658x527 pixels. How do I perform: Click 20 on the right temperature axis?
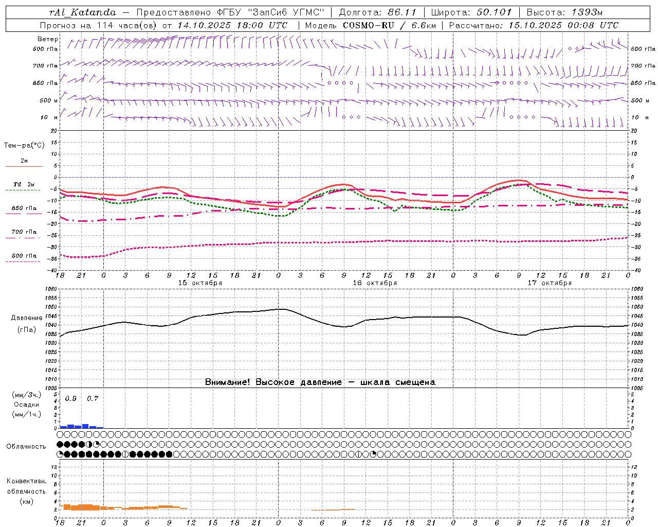(x=634, y=131)
